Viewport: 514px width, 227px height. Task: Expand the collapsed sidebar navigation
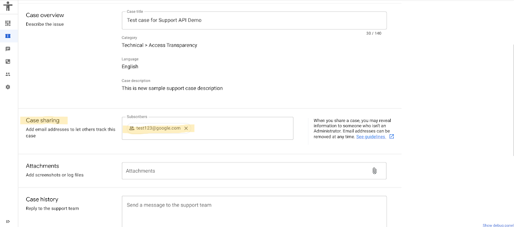pyautogui.click(x=8, y=221)
